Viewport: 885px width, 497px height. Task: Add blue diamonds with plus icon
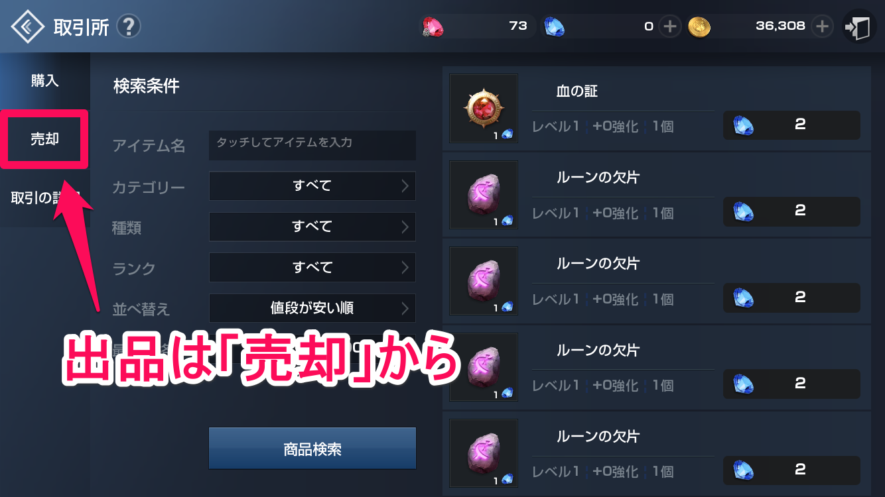tap(670, 27)
